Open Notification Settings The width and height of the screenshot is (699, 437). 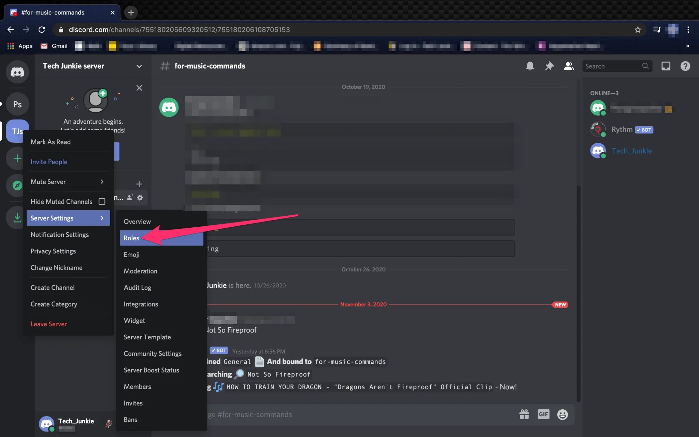point(68,235)
